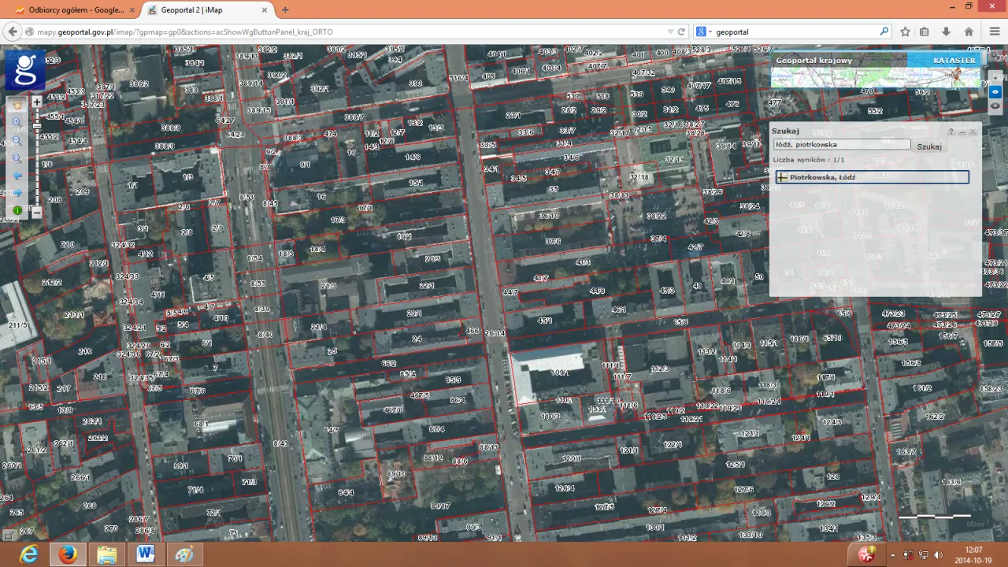
Task: Click the full-extent zoom magnifier tool
Action: [x=17, y=157]
